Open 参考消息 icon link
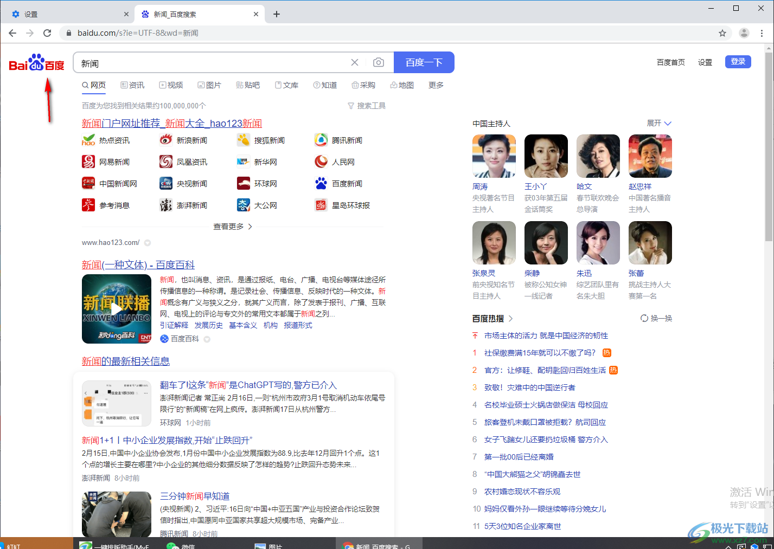 (88, 205)
